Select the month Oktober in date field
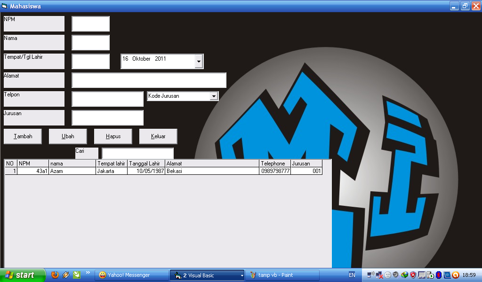Image resolution: width=482 pixels, height=282 pixels. click(141, 59)
